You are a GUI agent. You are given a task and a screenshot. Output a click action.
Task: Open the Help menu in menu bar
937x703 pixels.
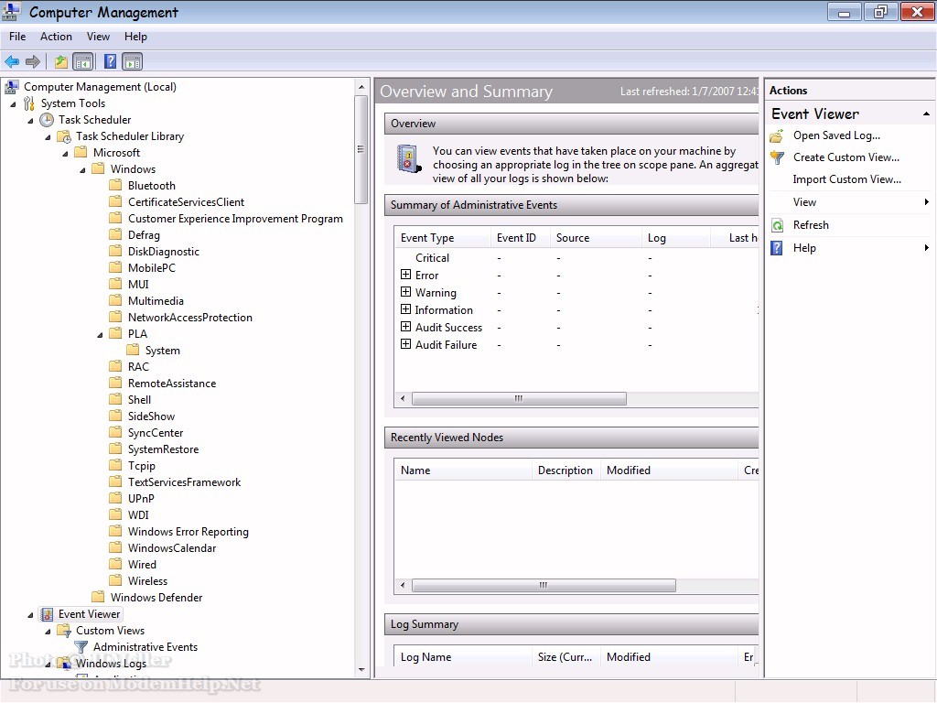[x=135, y=37]
